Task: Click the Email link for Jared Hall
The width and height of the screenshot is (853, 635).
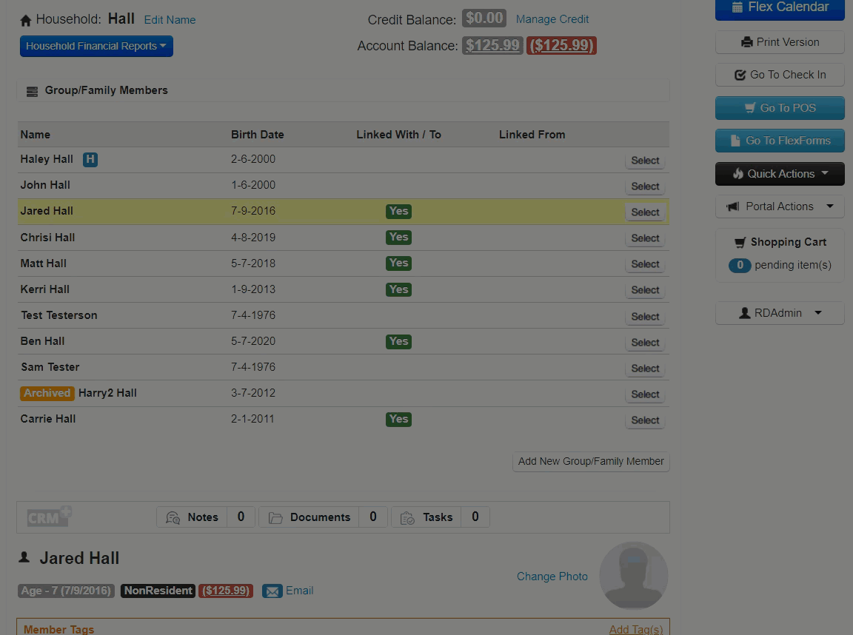Action: [300, 591]
